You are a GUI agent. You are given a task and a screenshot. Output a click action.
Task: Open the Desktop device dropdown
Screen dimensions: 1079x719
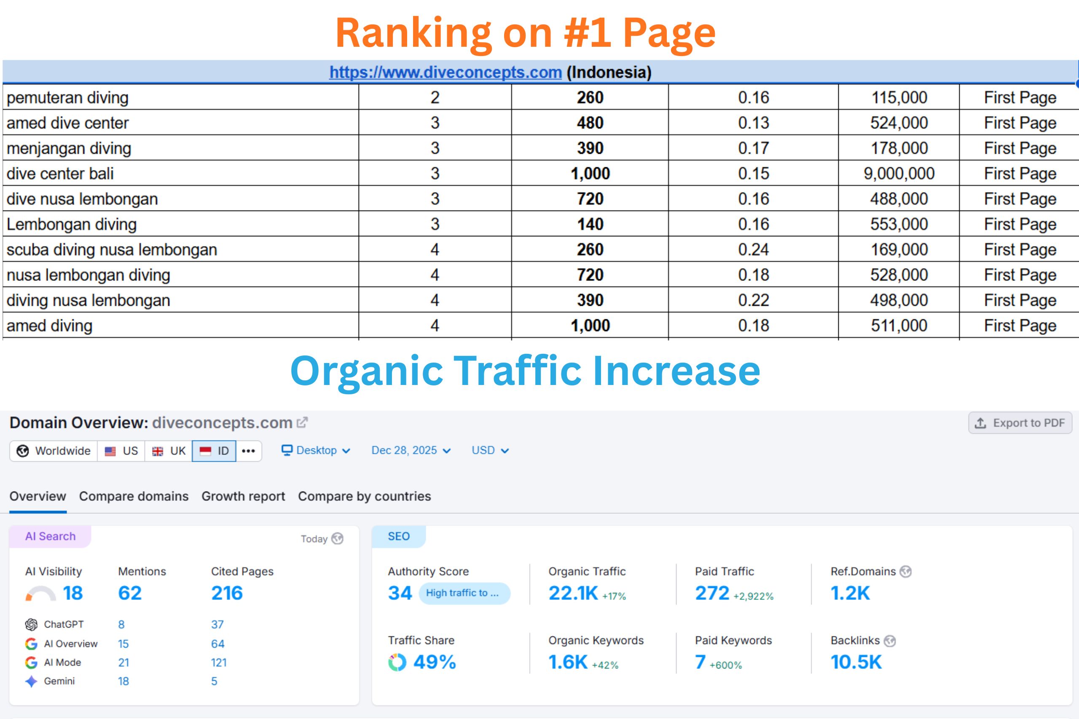coord(315,450)
